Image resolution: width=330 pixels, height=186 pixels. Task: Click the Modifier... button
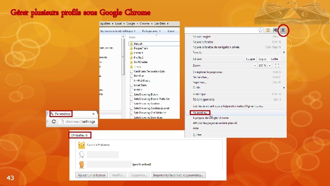(118, 175)
